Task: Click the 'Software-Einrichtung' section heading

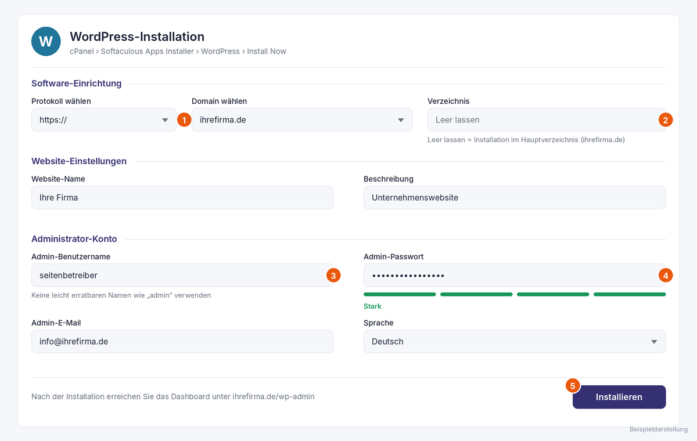Action: point(77,83)
